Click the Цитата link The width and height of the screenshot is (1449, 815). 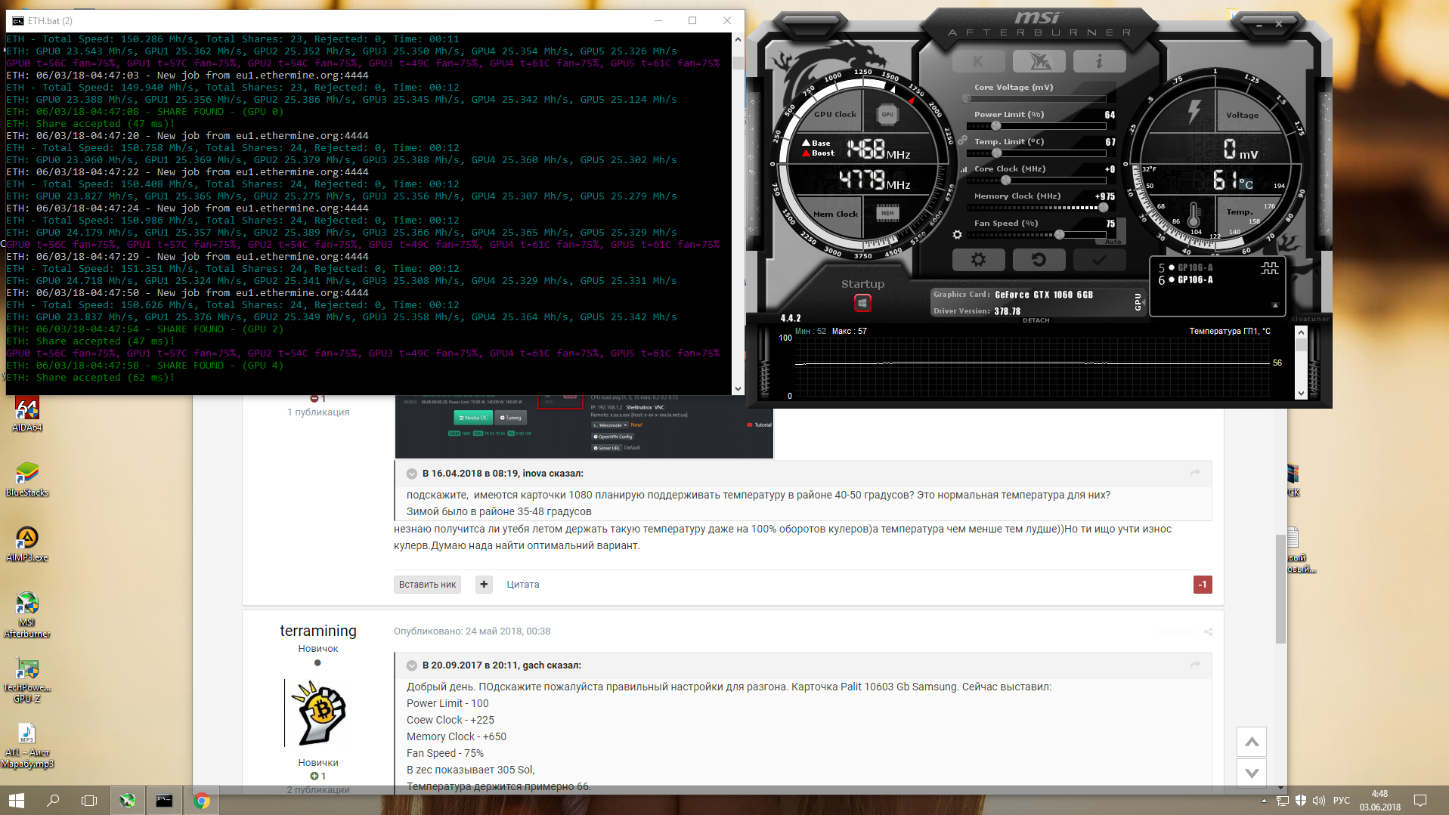[523, 585]
